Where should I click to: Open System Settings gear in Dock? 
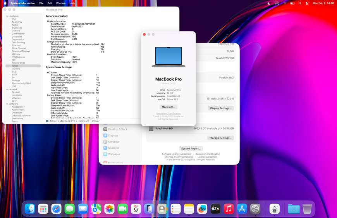coord(255,209)
